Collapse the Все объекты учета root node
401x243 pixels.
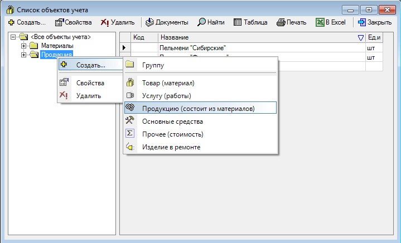[13, 37]
